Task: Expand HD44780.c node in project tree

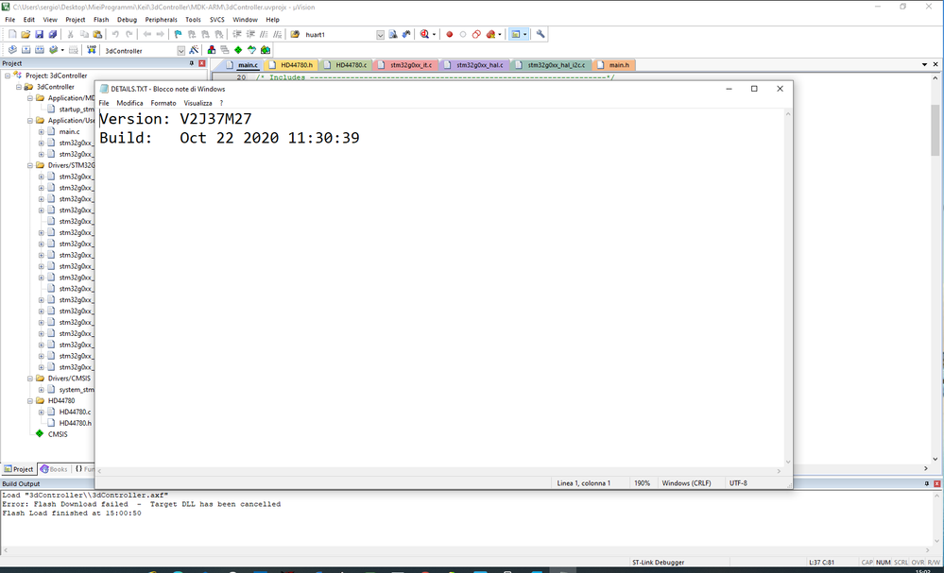Action: click(41, 413)
